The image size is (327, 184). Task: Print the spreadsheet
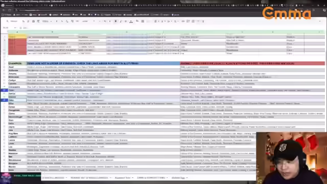click(x=33, y=21)
